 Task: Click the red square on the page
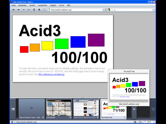24,49
